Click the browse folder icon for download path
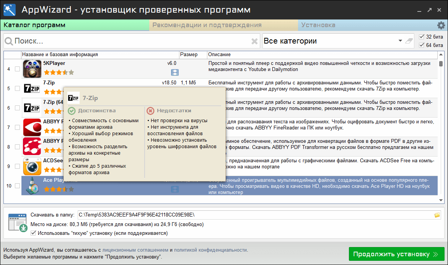Image resolution: width=448 pixels, height=265 pixels. (x=437, y=215)
